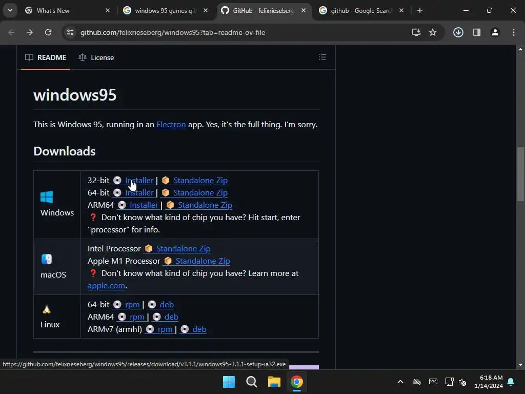The height and width of the screenshot is (394, 525).
Task: Click the muted volume tray icon
Action: tap(463, 382)
